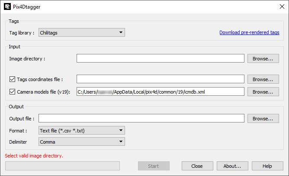Open the Tag library dropdown
289x176 pixels.
click(x=81, y=32)
